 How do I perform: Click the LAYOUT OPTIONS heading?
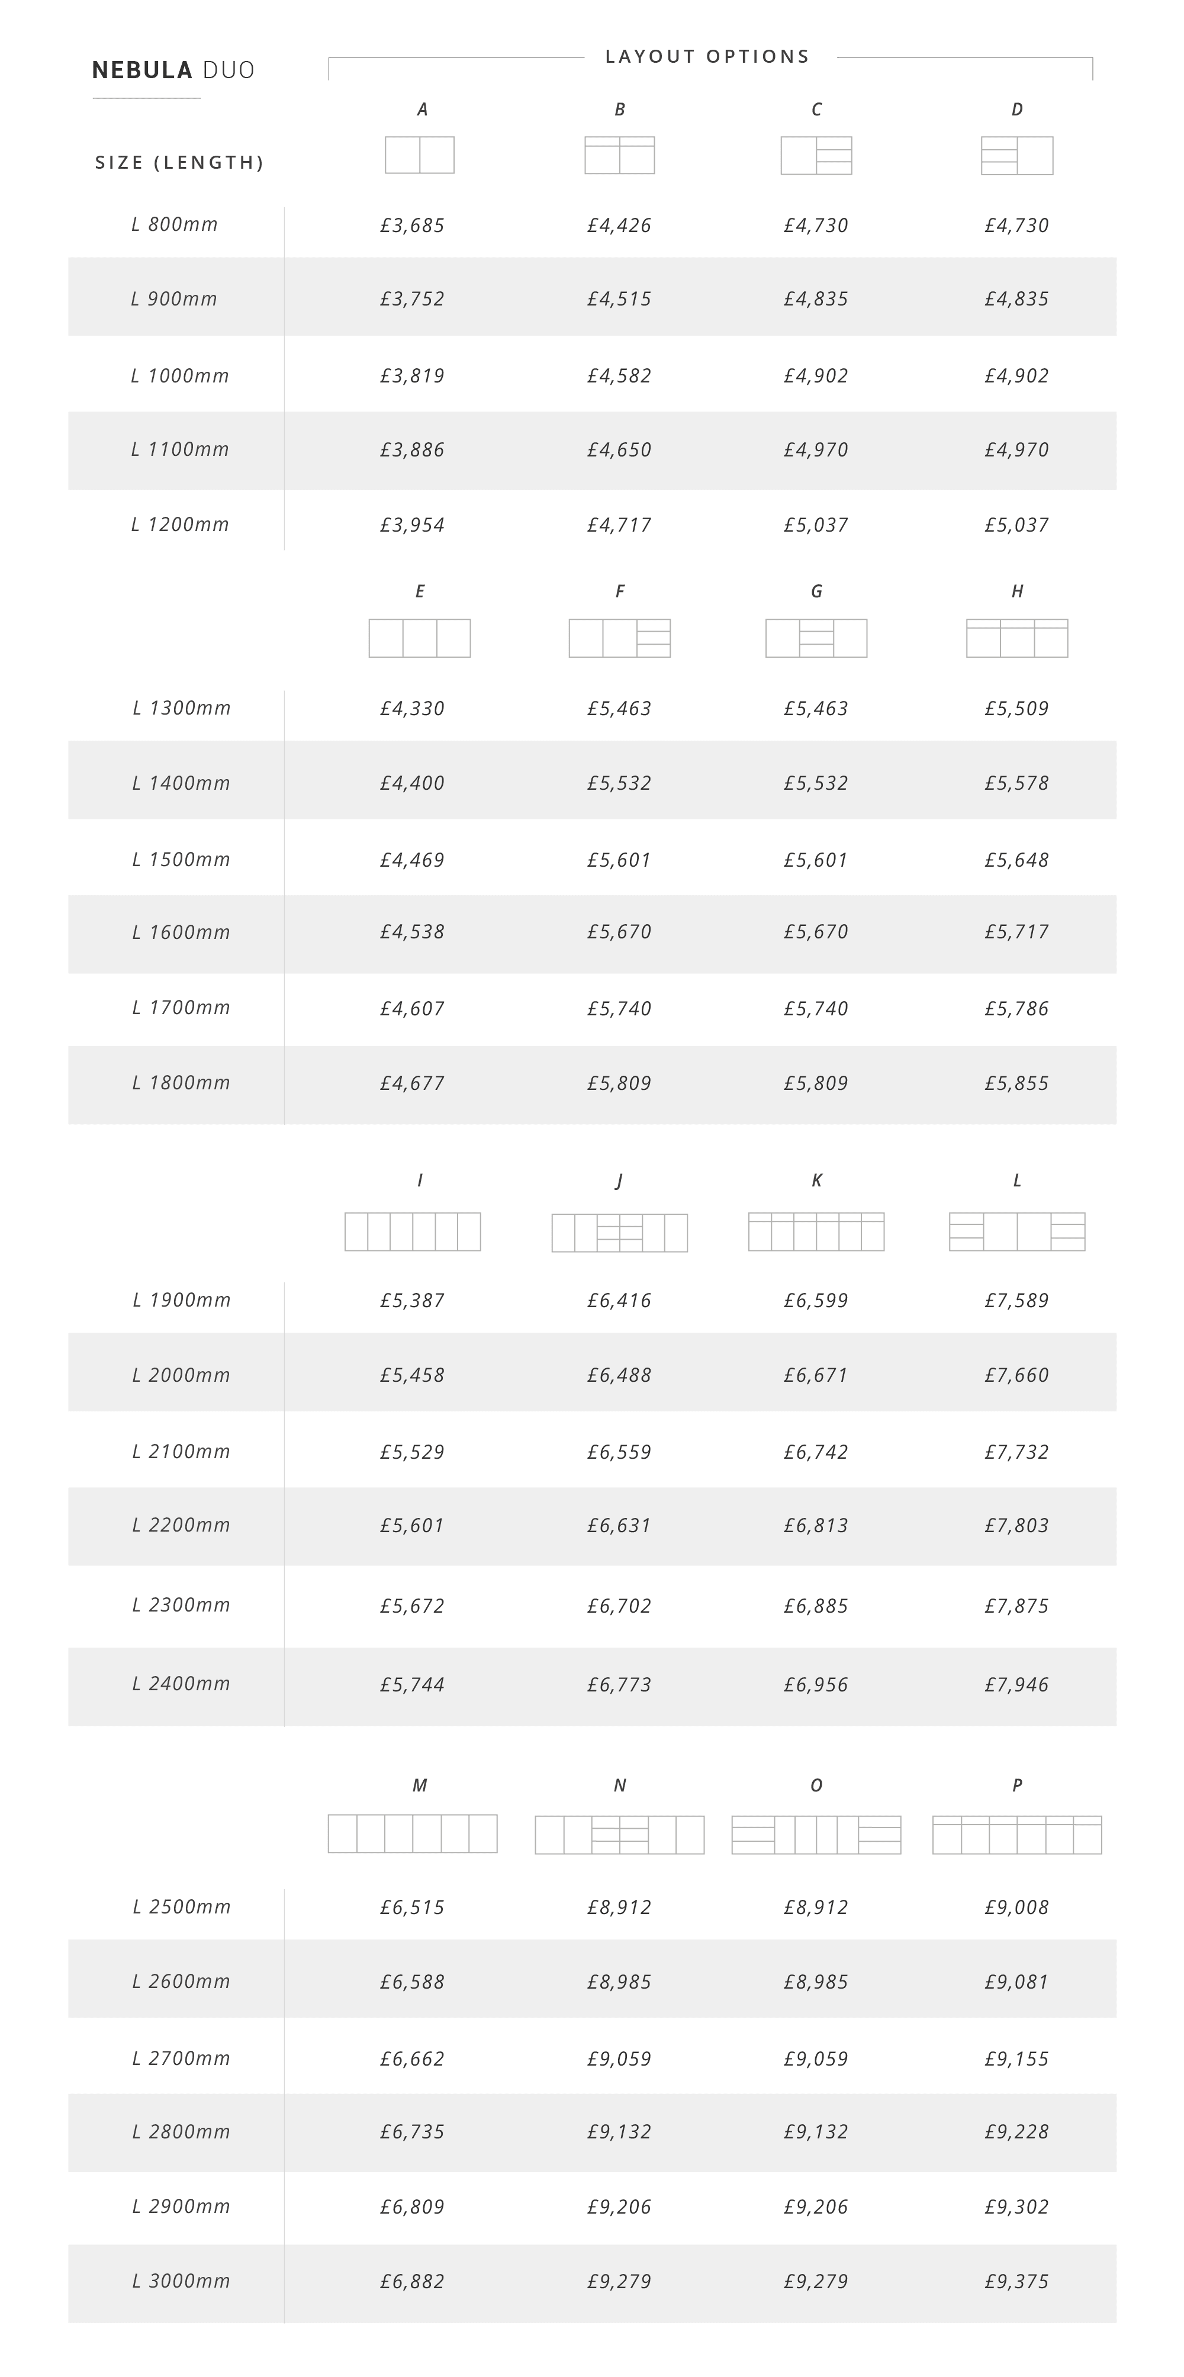coord(708,56)
